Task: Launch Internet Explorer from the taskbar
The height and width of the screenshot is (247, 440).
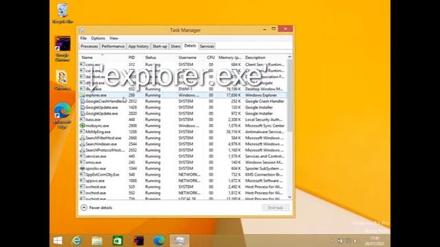Action: click(x=76, y=241)
